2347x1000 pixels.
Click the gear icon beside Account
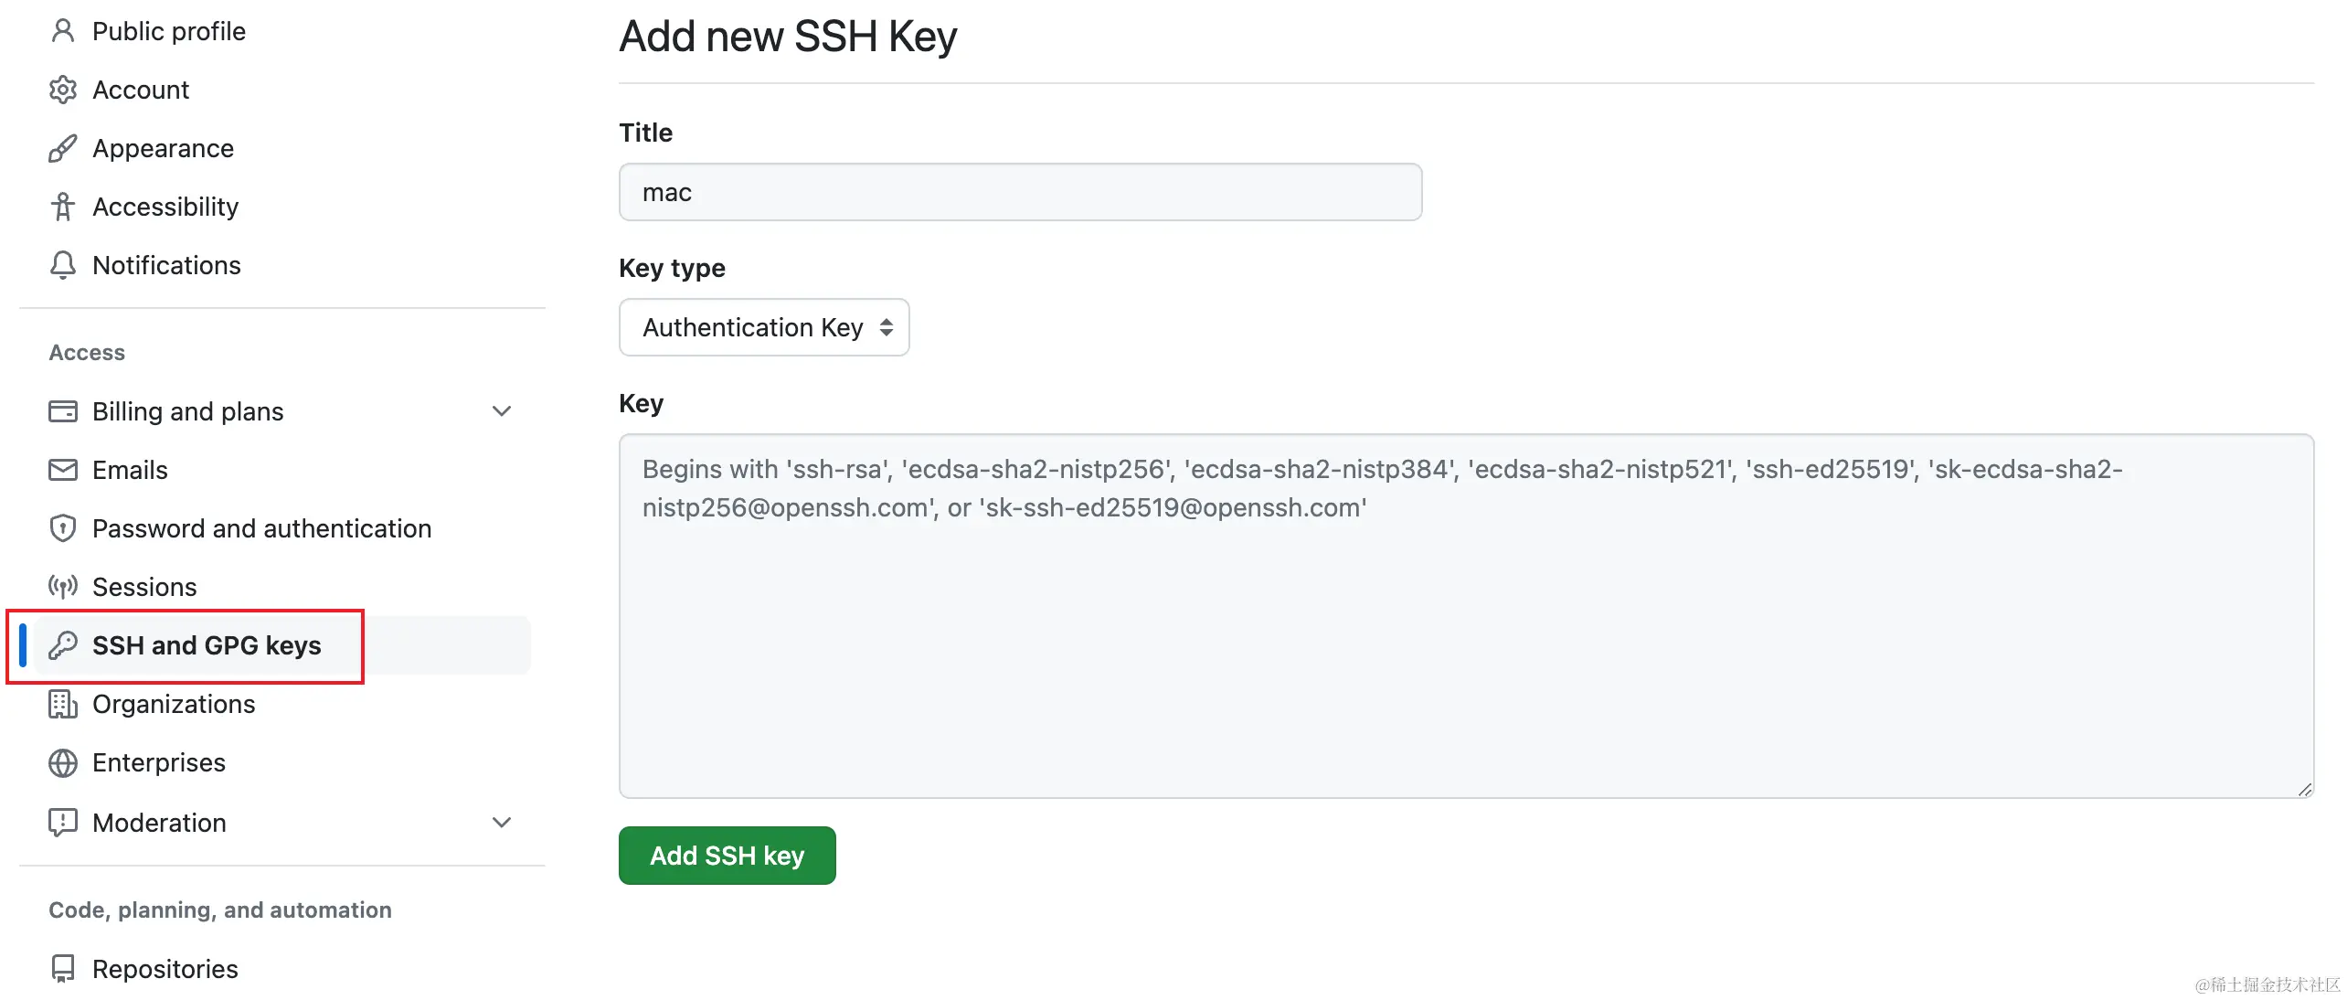[x=62, y=90]
